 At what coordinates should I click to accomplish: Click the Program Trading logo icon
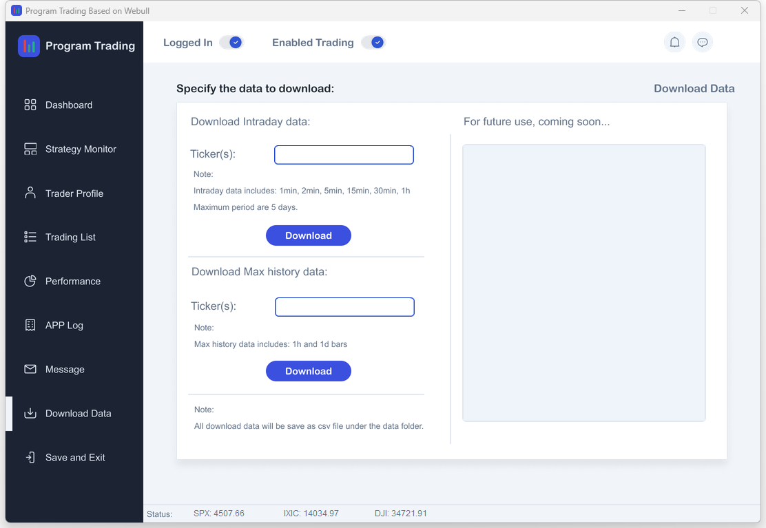pos(29,46)
